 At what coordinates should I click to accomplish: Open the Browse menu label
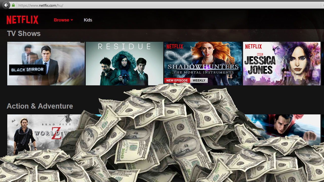tap(61, 20)
